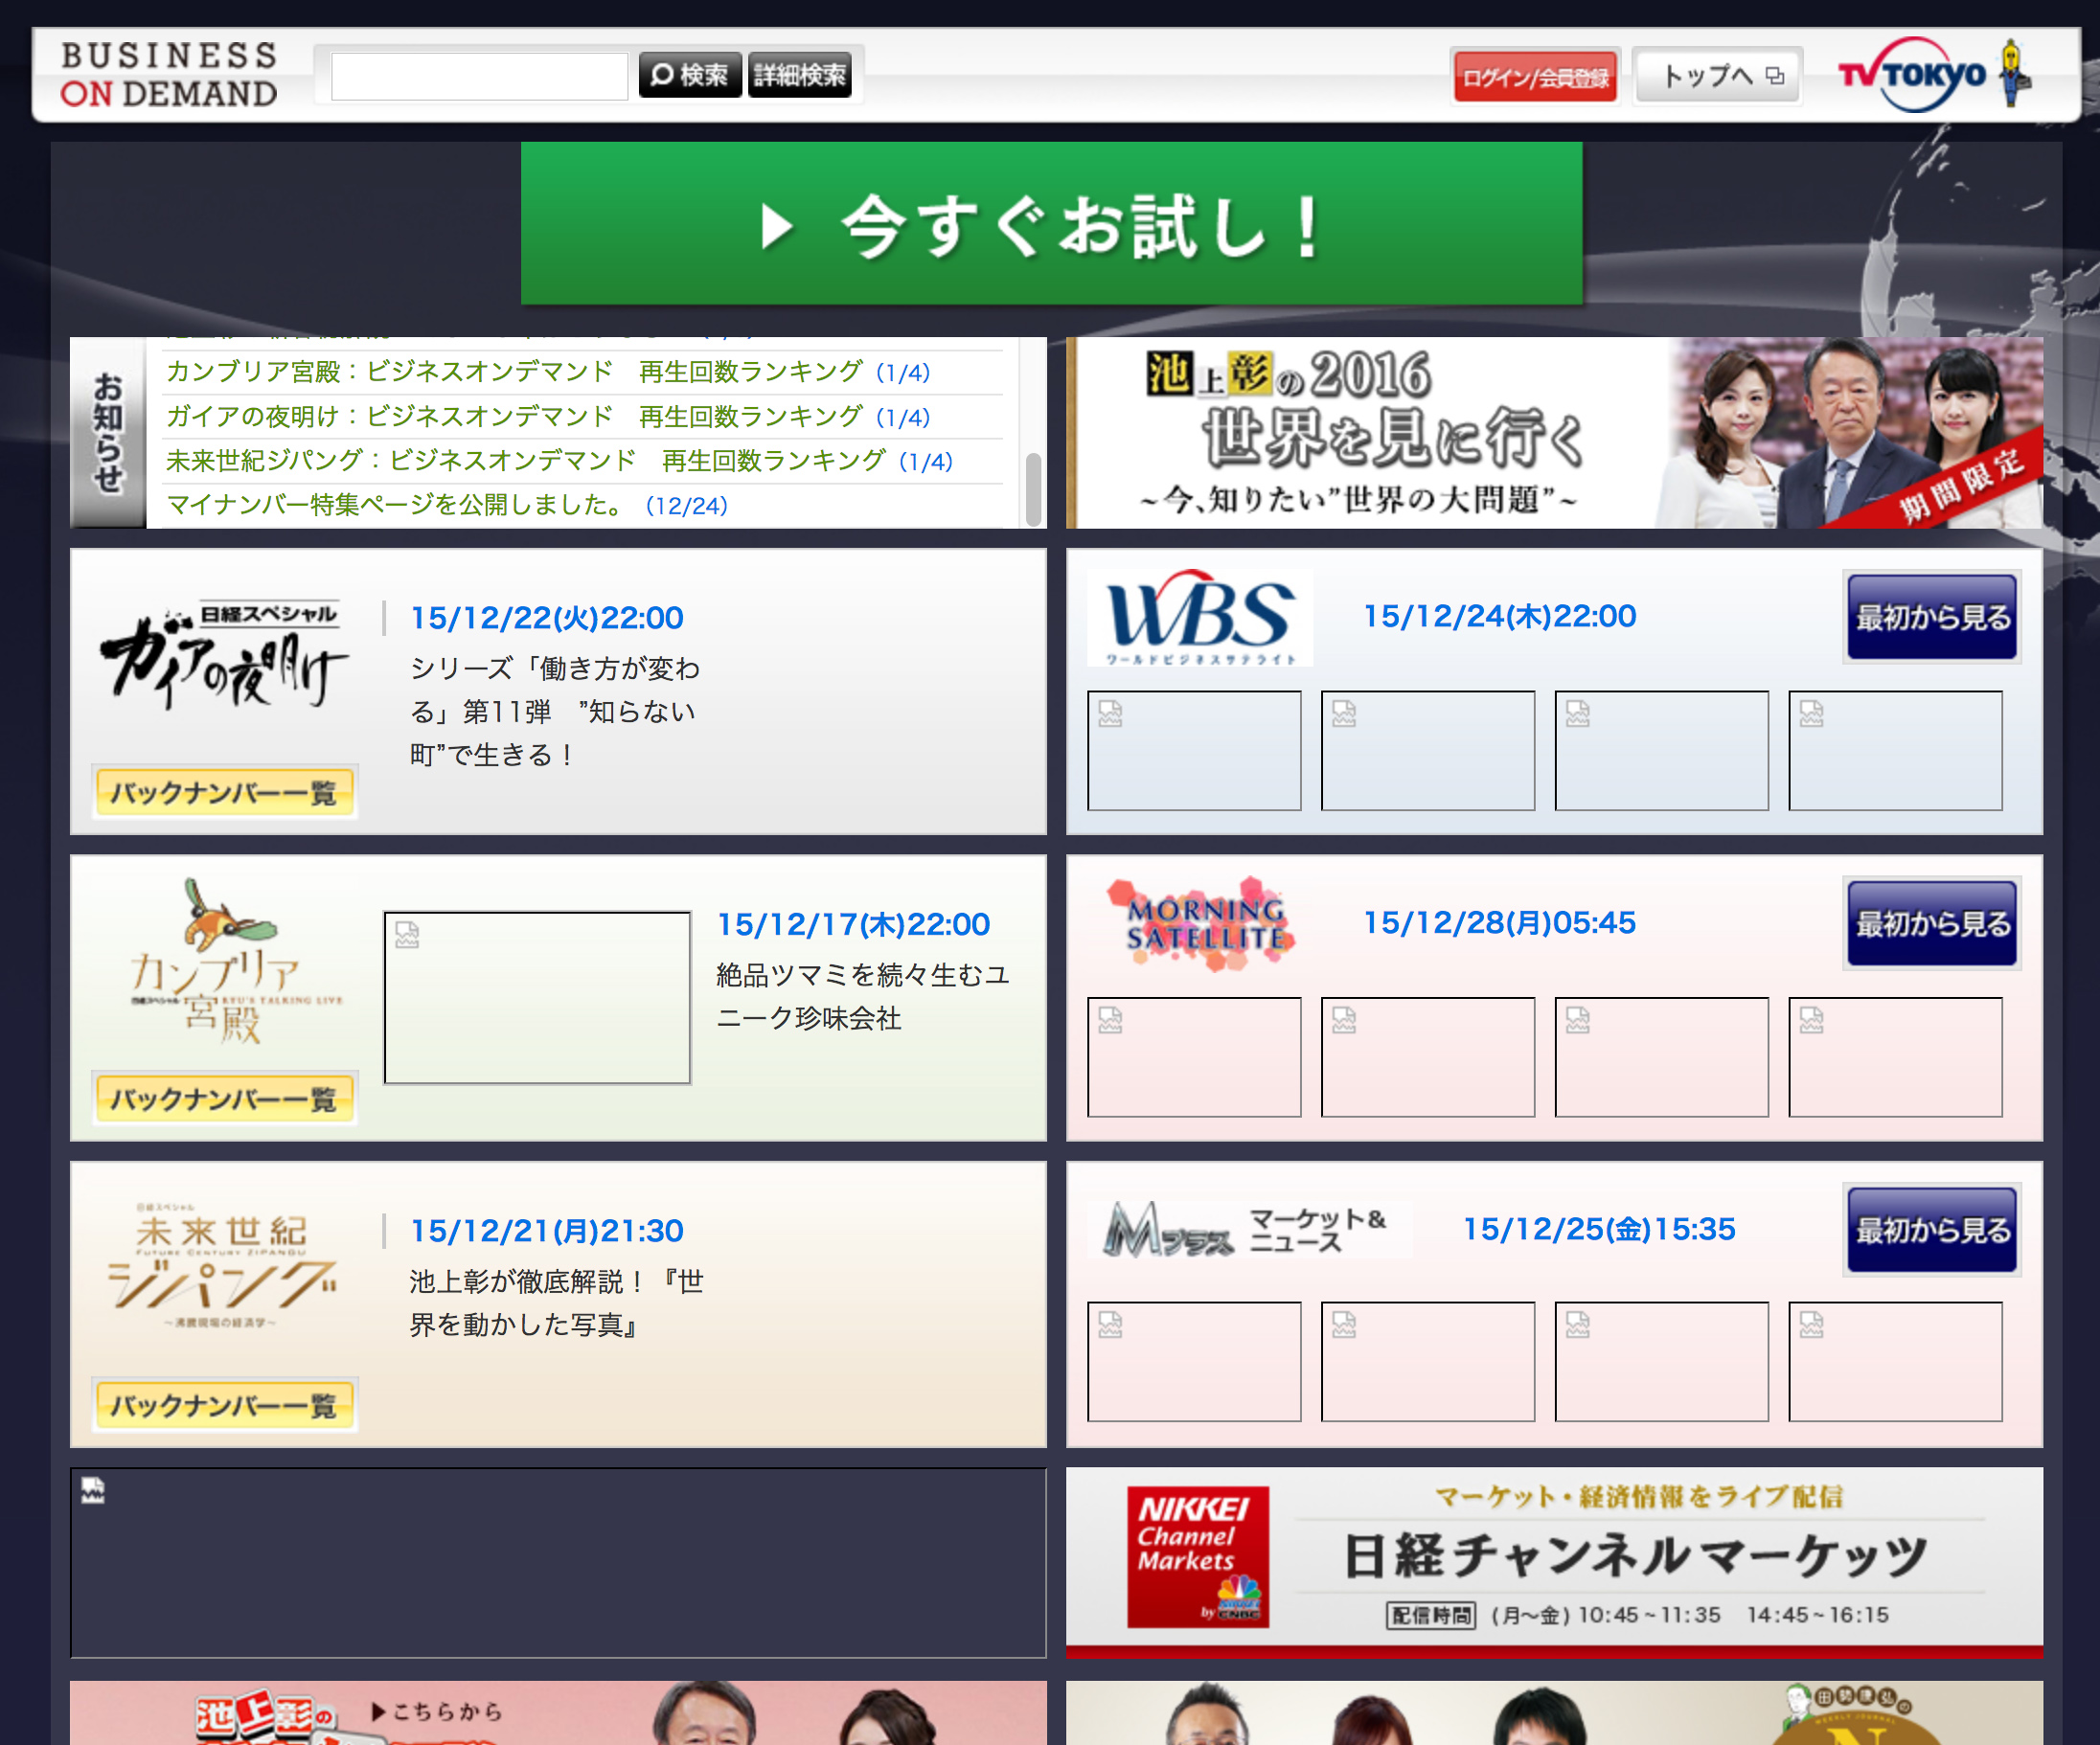Open the WBS program logo
This screenshot has width=2100, height=1745.
click(1199, 617)
